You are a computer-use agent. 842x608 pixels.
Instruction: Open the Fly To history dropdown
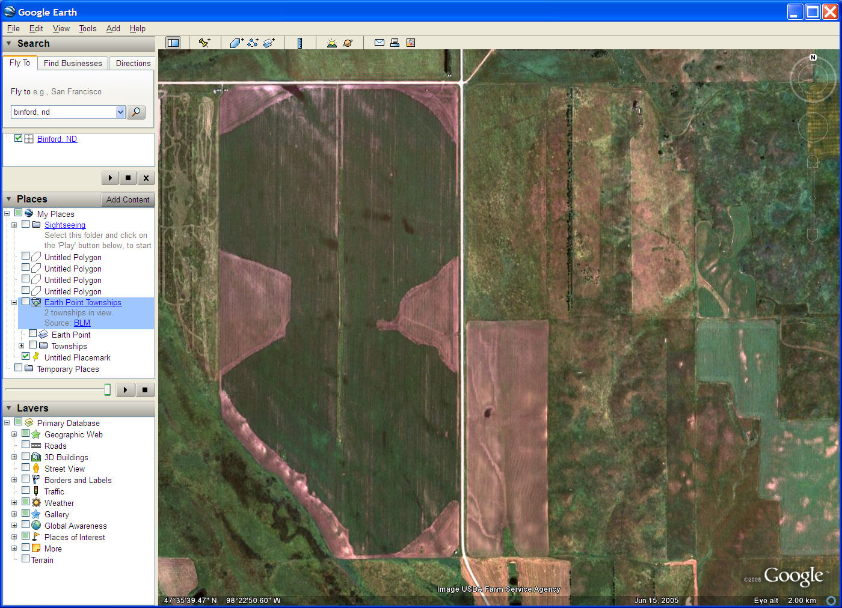point(120,112)
